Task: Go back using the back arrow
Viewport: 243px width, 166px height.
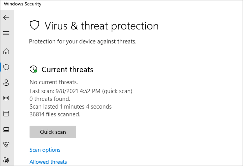Action: click(x=6, y=17)
